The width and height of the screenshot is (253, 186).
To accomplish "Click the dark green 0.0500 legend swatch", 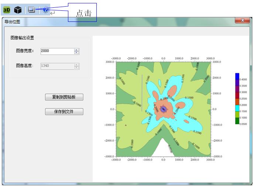I will pos(237,121).
